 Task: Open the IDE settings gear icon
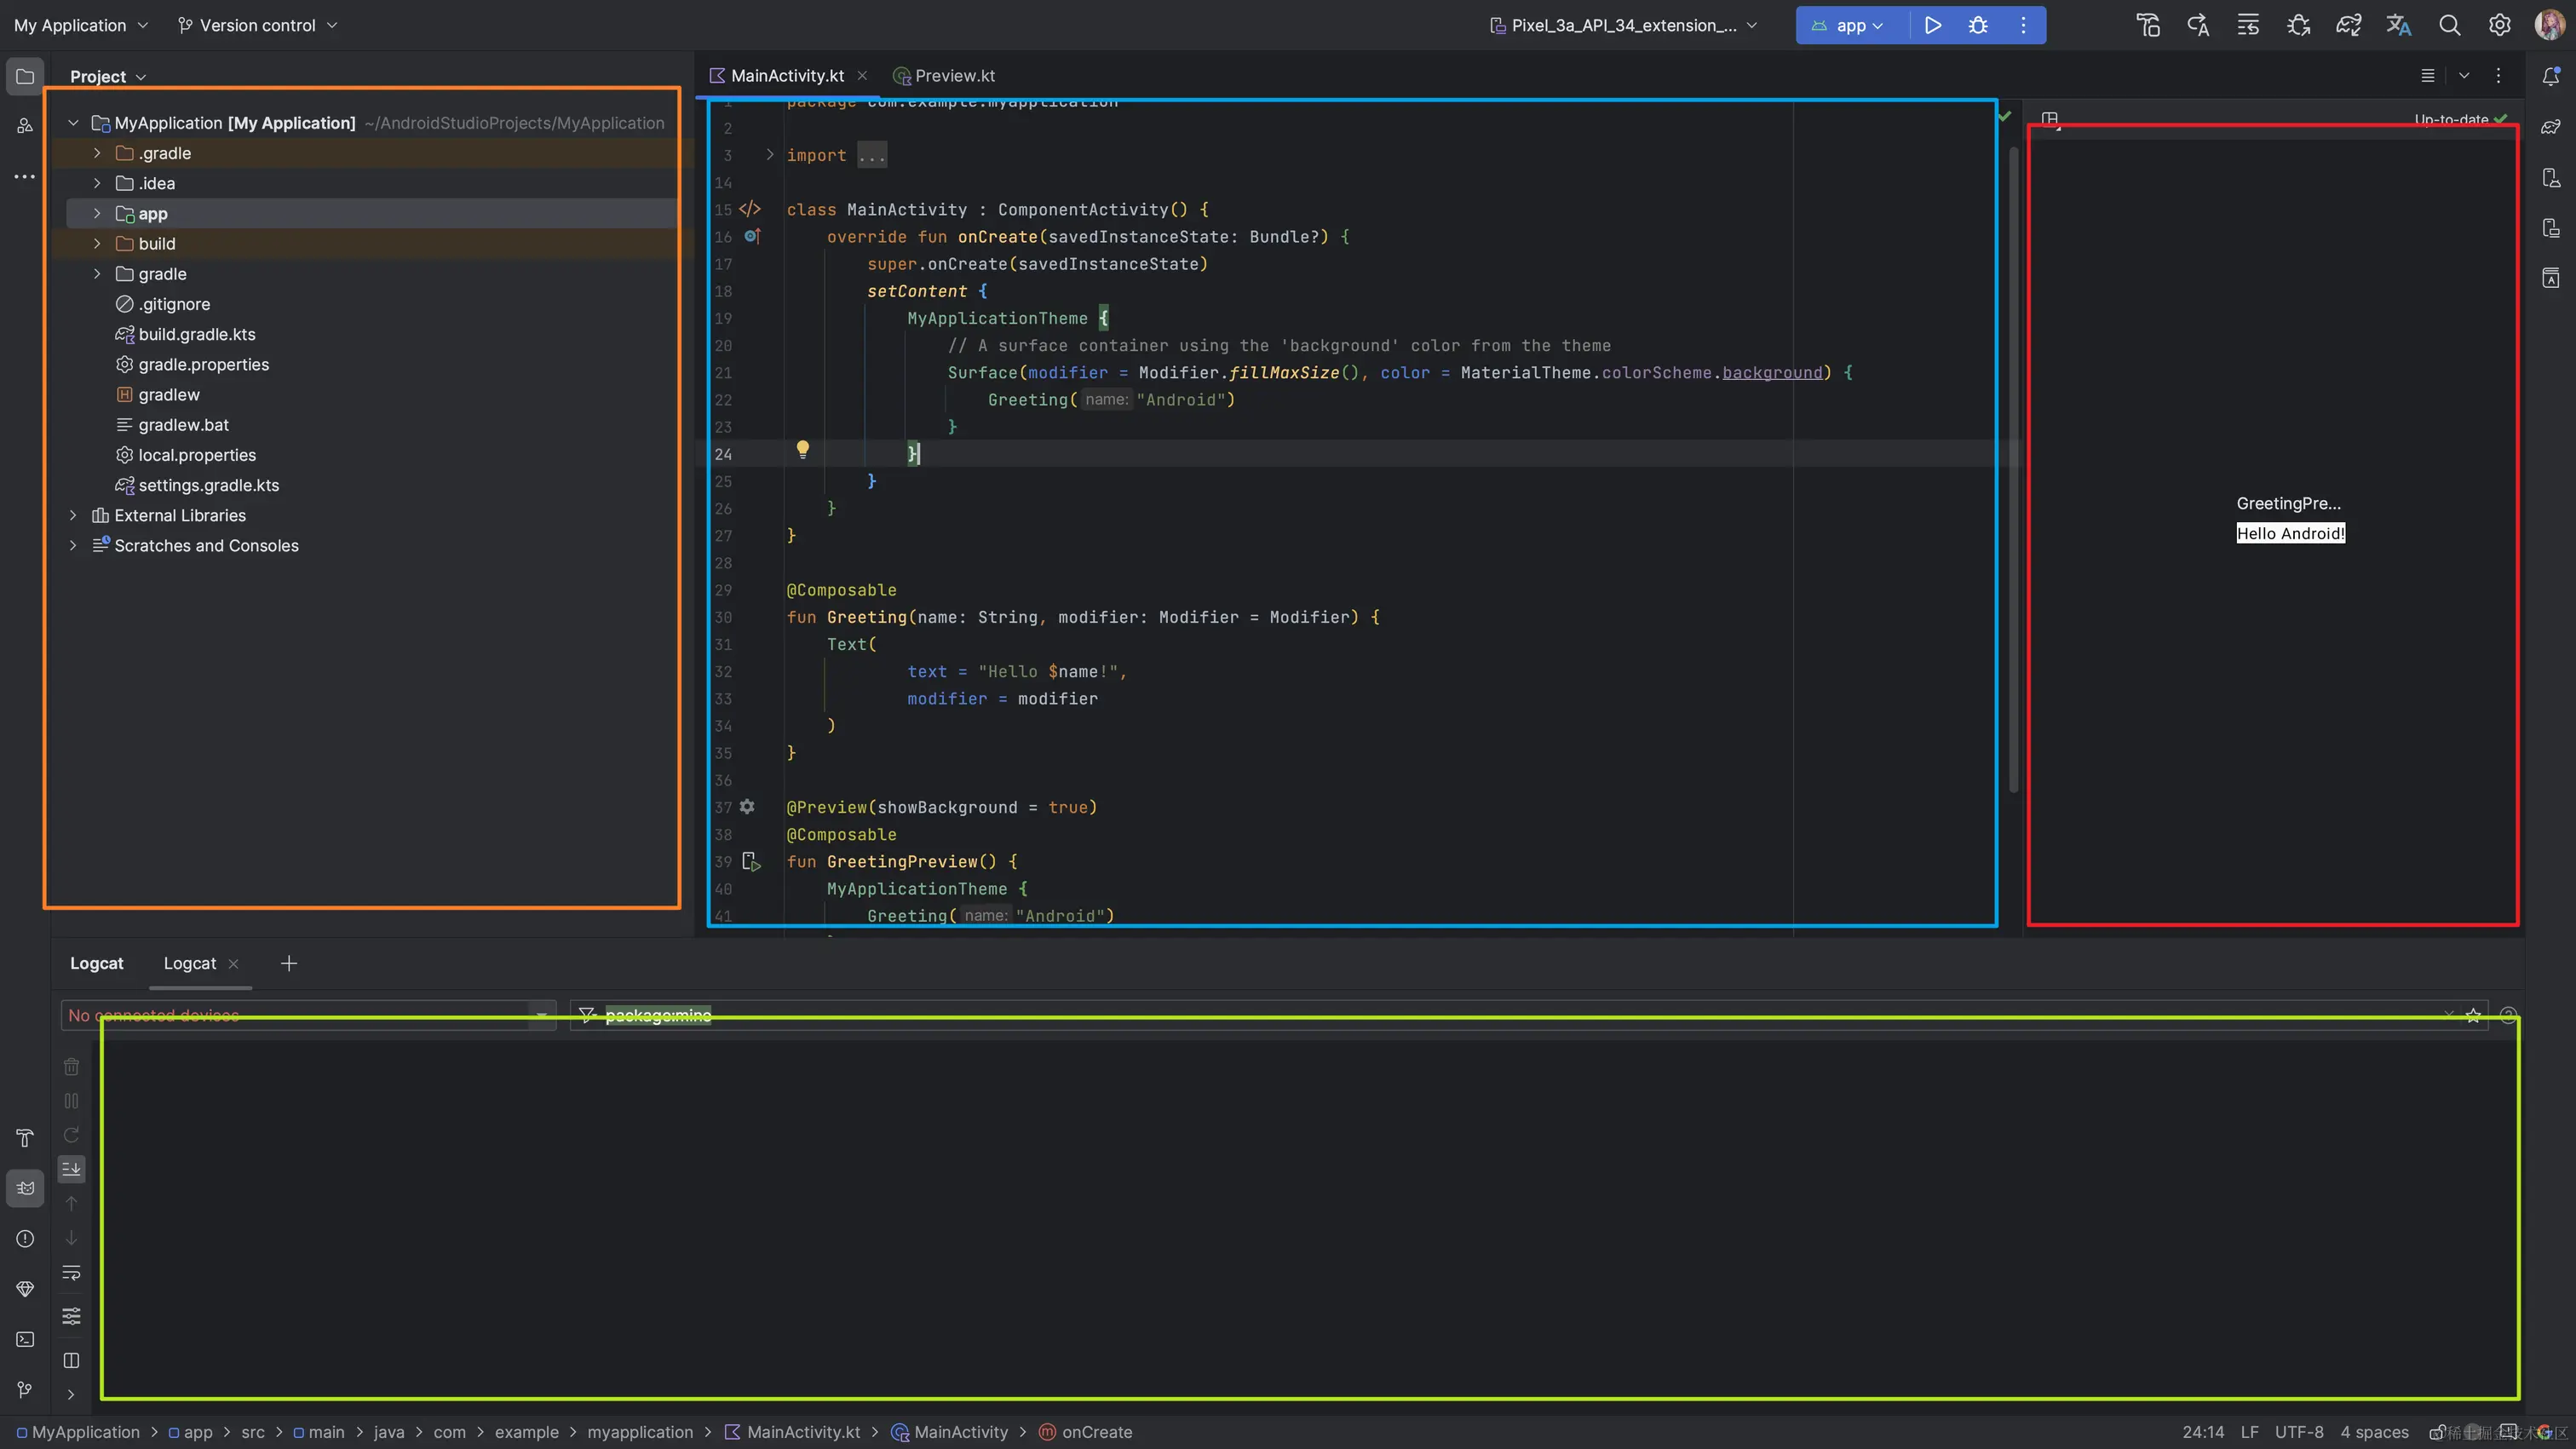tap(2499, 25)
